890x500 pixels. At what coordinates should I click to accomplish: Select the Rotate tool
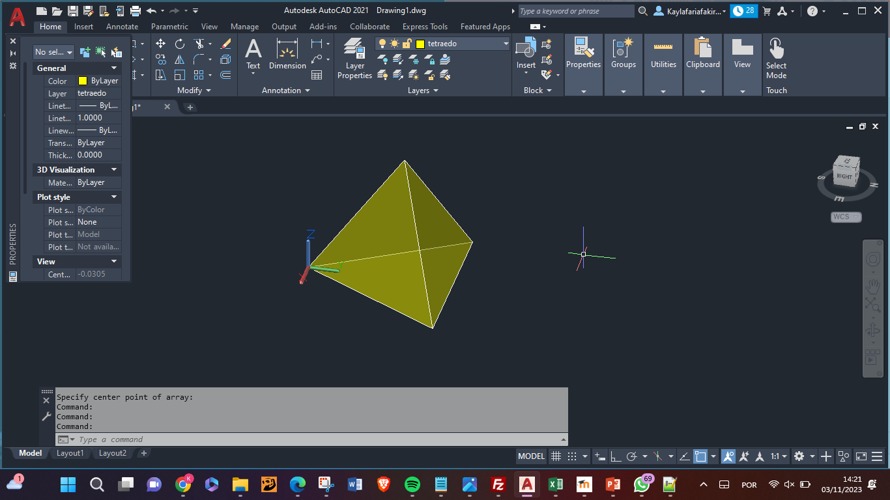pyautogui.click(x=180, y=44)
